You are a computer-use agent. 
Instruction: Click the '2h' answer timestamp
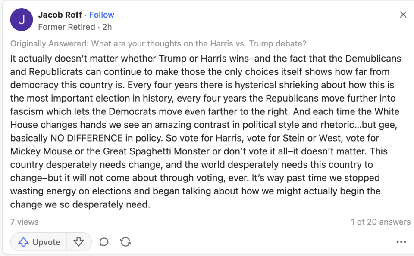coord(107,27)
